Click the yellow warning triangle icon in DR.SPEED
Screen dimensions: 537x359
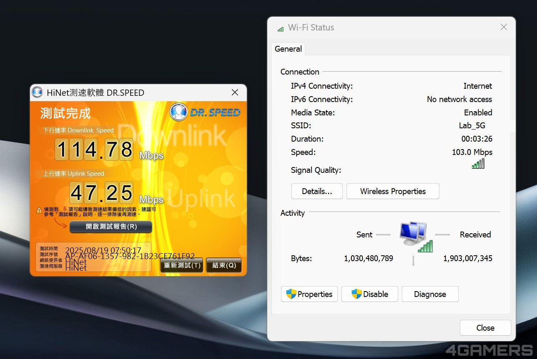39,211
